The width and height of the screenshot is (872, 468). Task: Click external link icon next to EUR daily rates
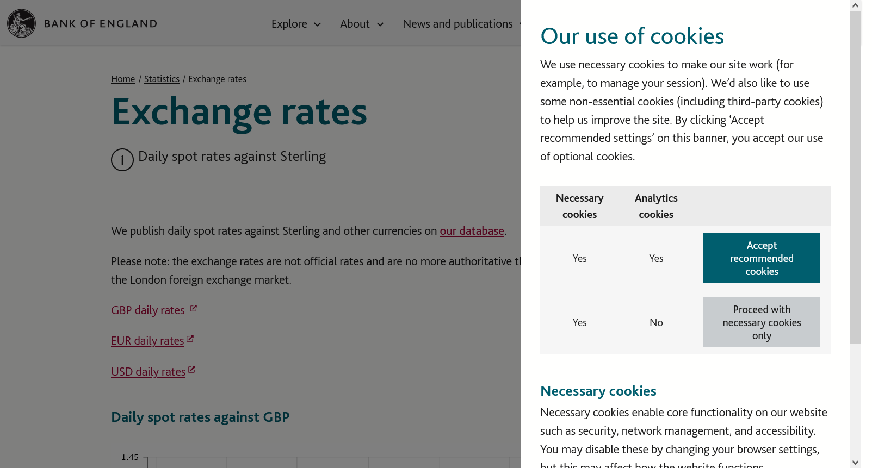[190, 339]
